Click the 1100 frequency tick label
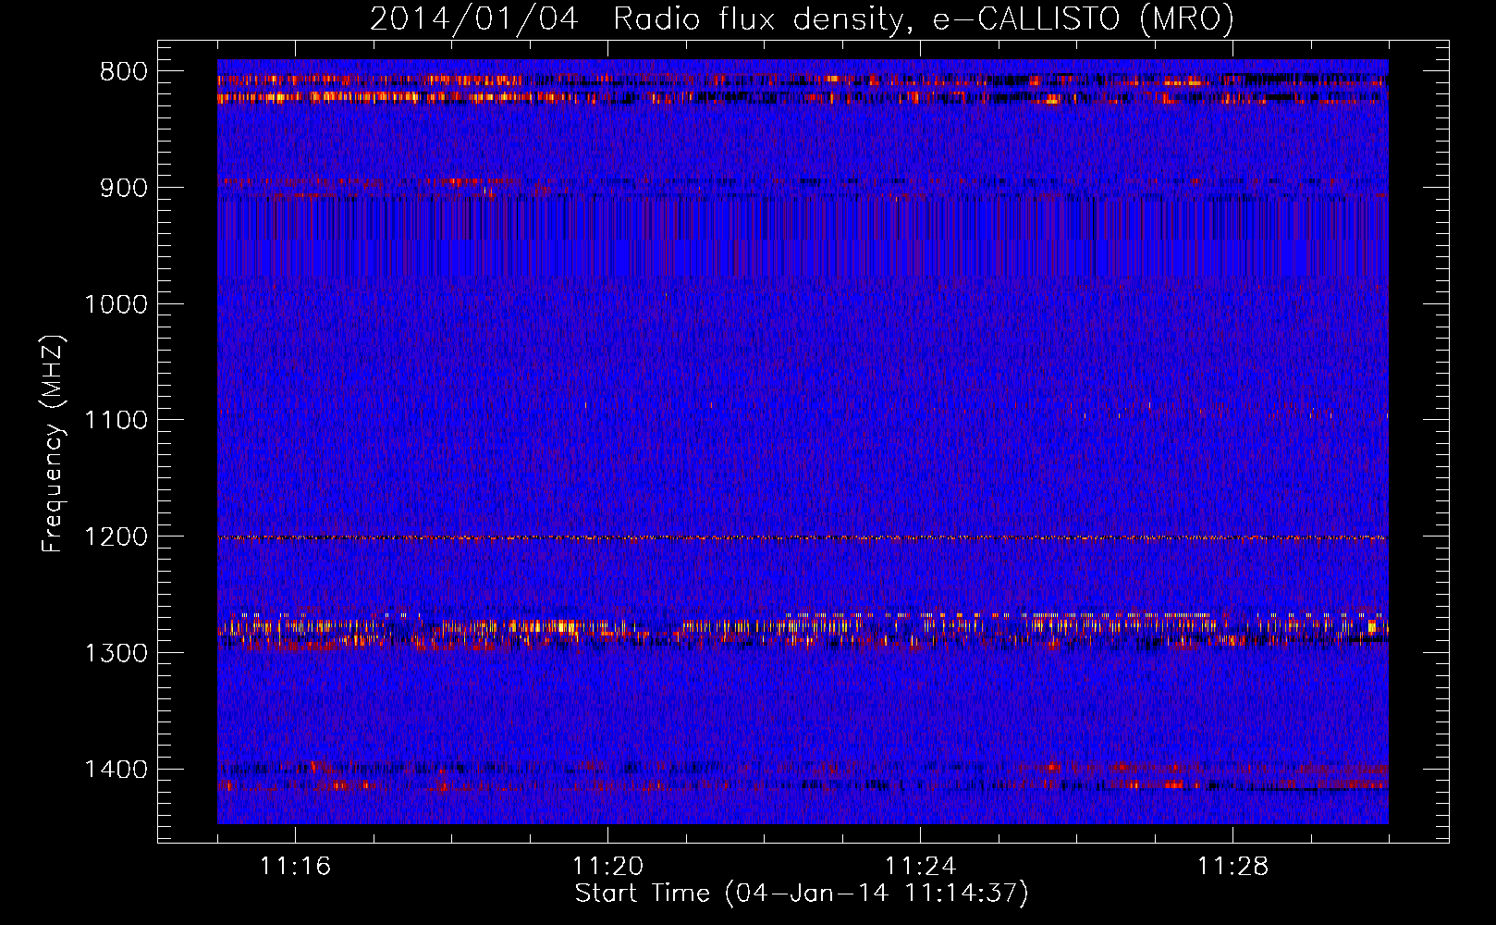Viewport: 1496px width, 925px height. click(x=116, y=421)
